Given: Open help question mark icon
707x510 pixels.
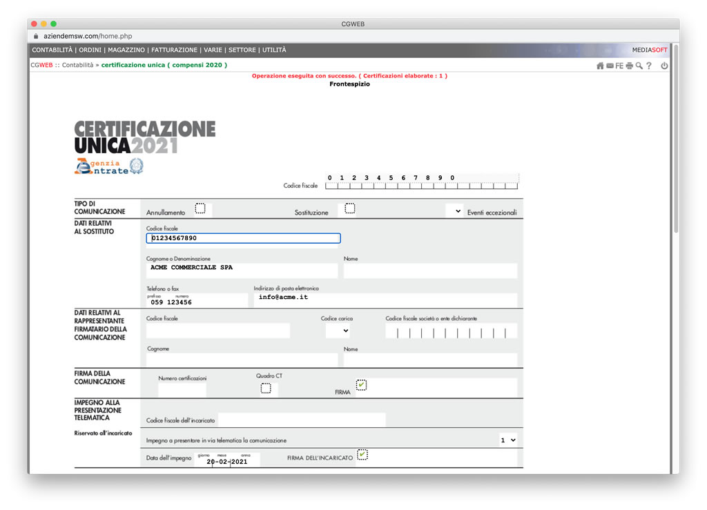Looking at the screenshot, I should coord(649,66).
